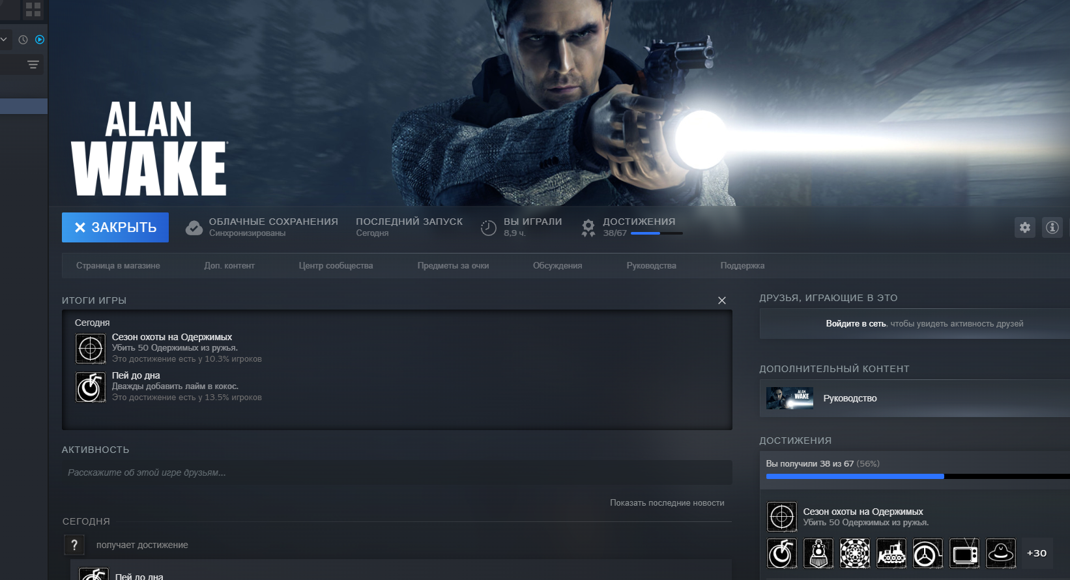Click Сезон охоты на Одержимых in the ДОСТИЖЕНИЯ panel

(863, 512)
